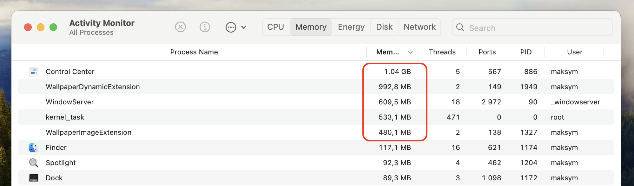
Task: Click the Control Center process icon
Action: [34, 72]
